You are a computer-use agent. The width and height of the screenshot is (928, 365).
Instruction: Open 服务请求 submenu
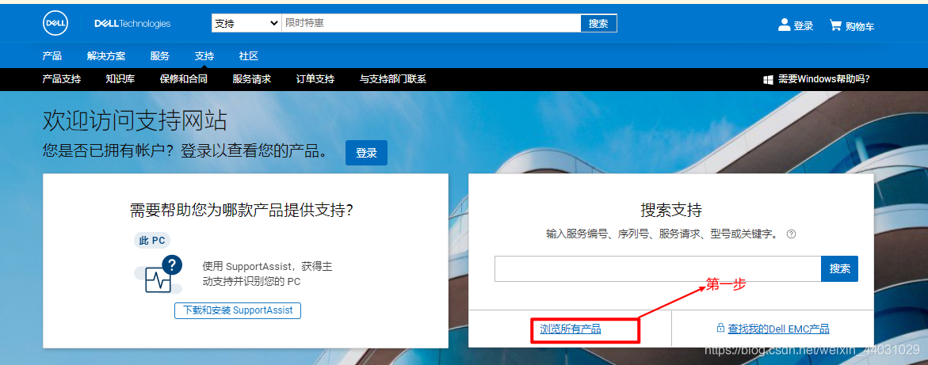251,79
